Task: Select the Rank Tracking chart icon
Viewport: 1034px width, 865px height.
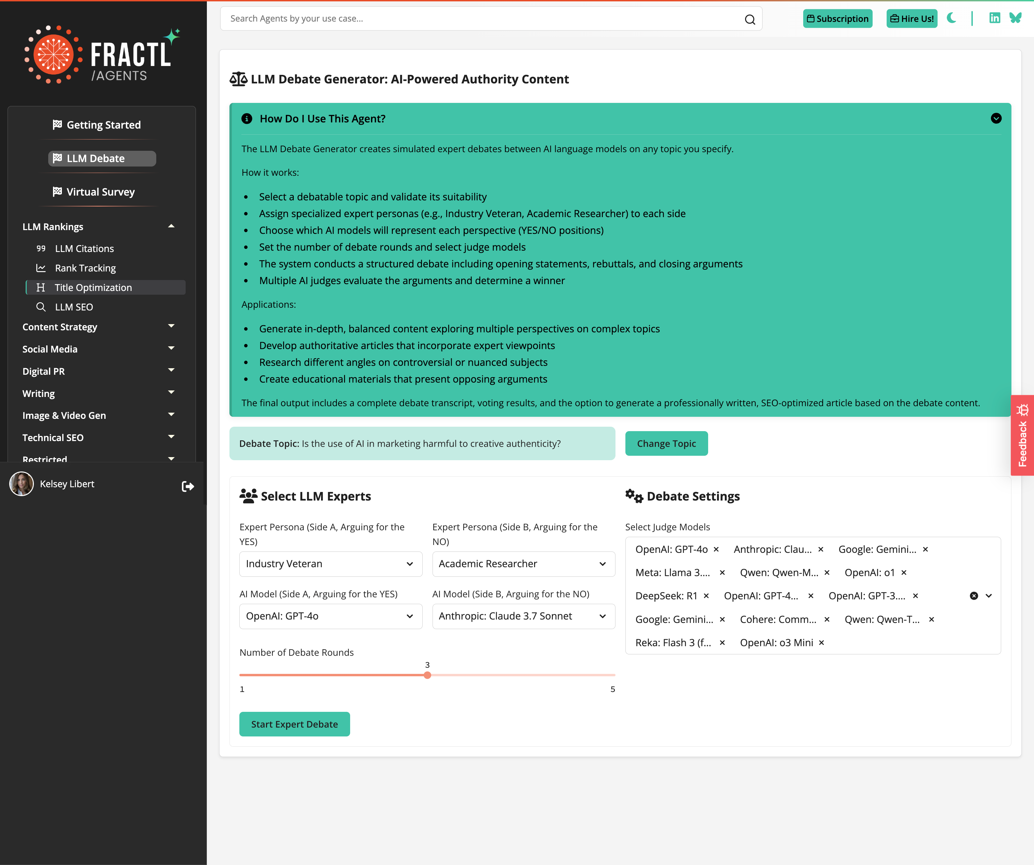Action: point(41,268)
